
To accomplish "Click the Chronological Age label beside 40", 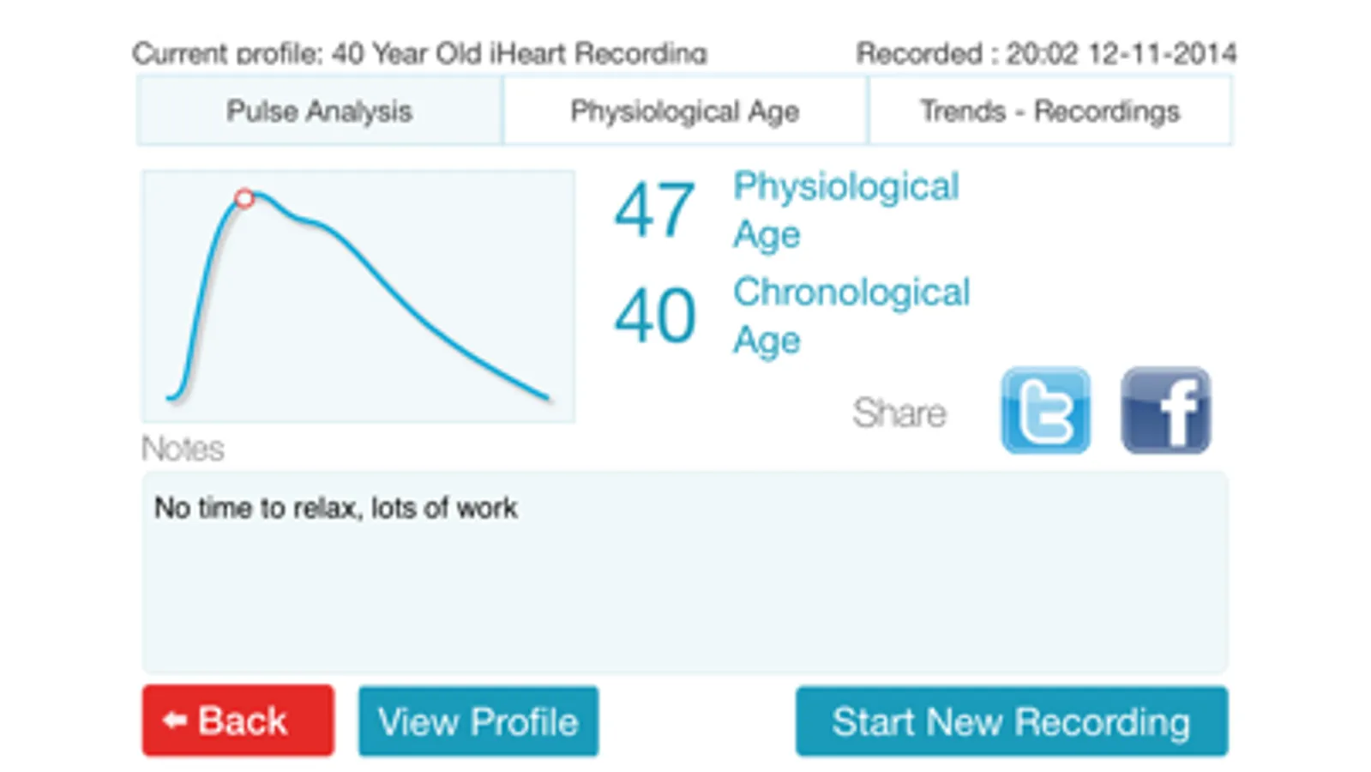I will point(851,315).
